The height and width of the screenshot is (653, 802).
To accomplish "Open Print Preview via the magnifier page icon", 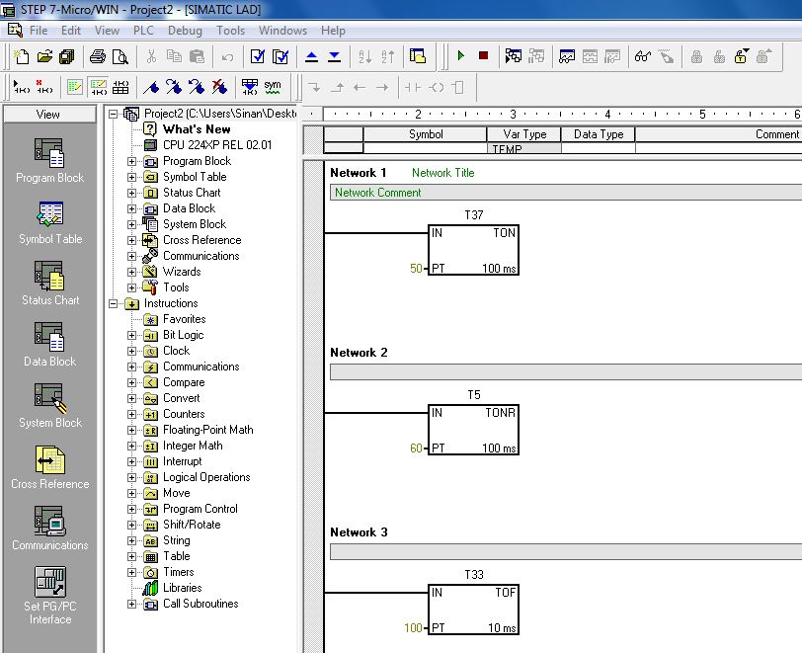I will click(120, 56).
